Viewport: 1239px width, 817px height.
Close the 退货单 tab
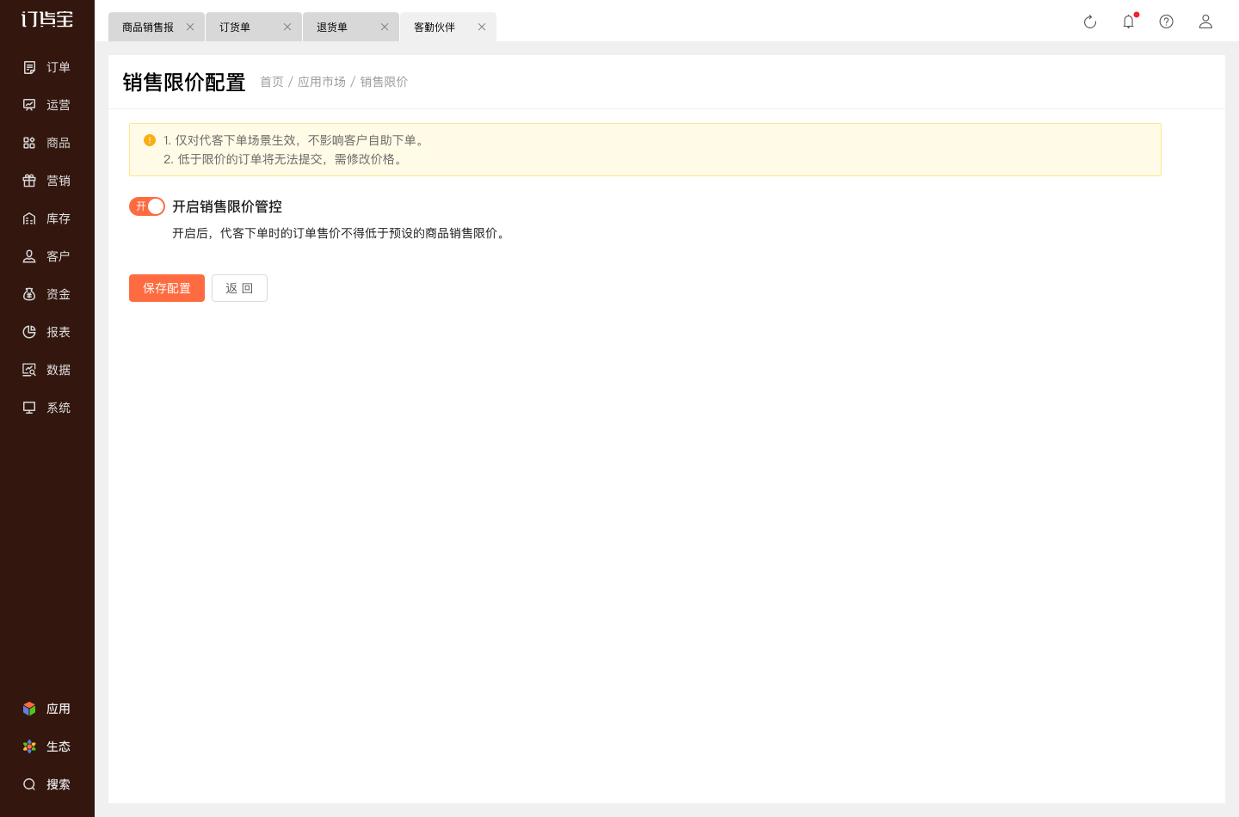coord(385,27)
